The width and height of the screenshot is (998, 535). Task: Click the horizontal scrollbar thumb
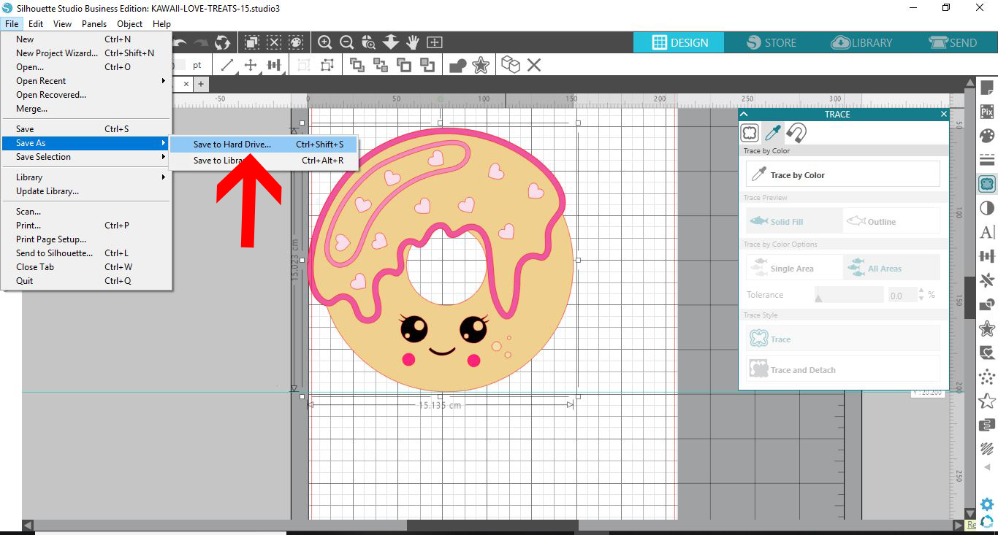pos(492,526)
